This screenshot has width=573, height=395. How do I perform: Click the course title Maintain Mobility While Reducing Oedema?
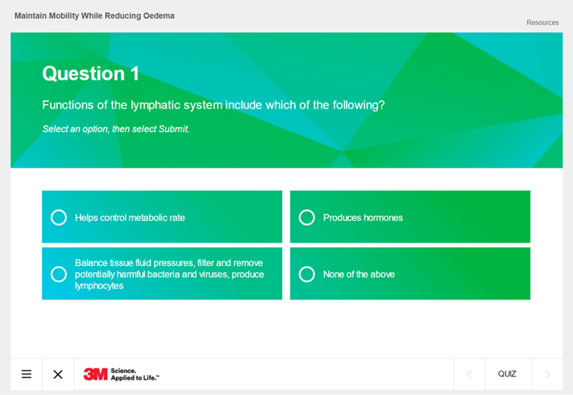pos(94,16)
